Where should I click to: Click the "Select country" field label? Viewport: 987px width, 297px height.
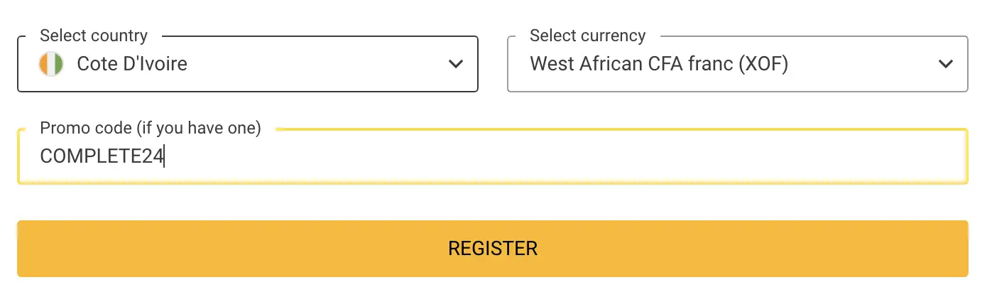point(94,36)
